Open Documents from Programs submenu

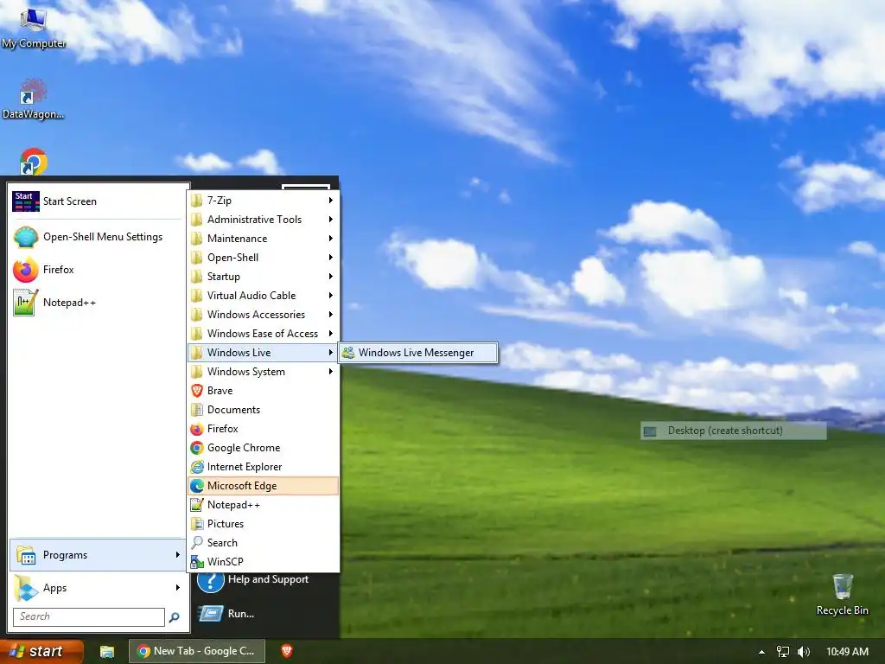[263, 410]
